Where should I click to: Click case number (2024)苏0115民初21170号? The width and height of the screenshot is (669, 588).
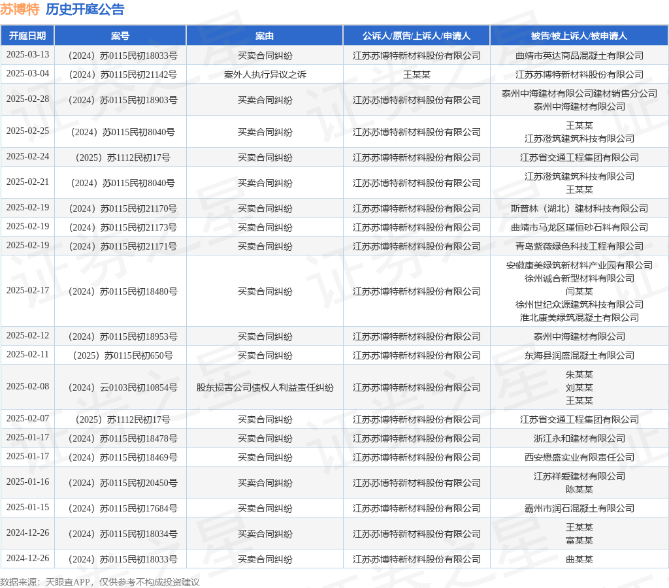122,208
